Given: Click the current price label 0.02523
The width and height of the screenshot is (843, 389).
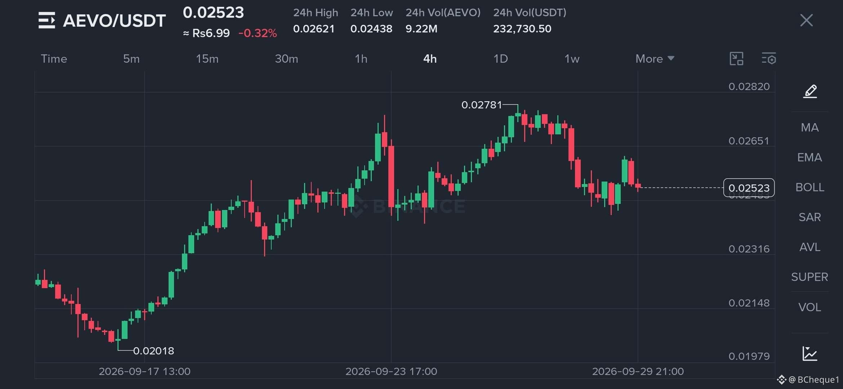Looking at the screenshot, I should 749,188.
